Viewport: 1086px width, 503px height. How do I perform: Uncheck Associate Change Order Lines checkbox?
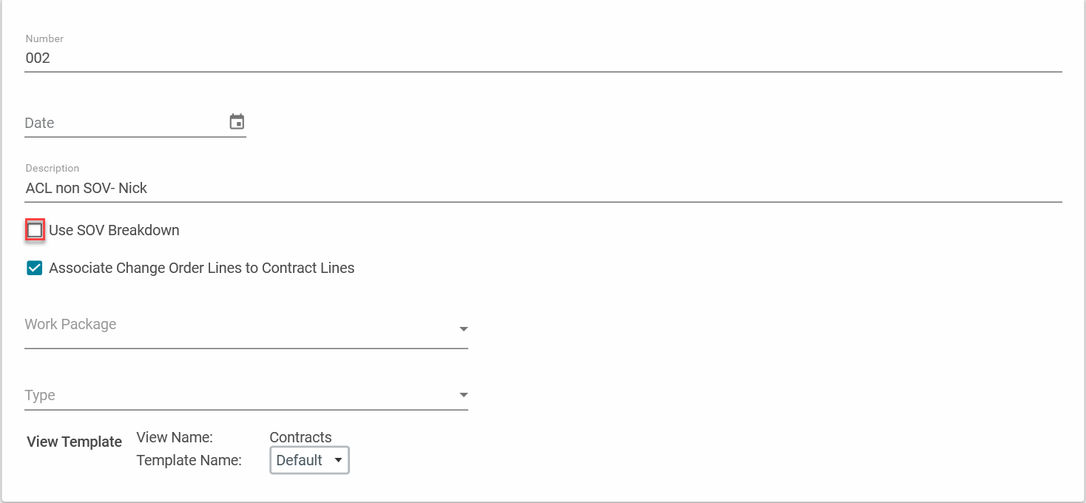tap(35, 268)
